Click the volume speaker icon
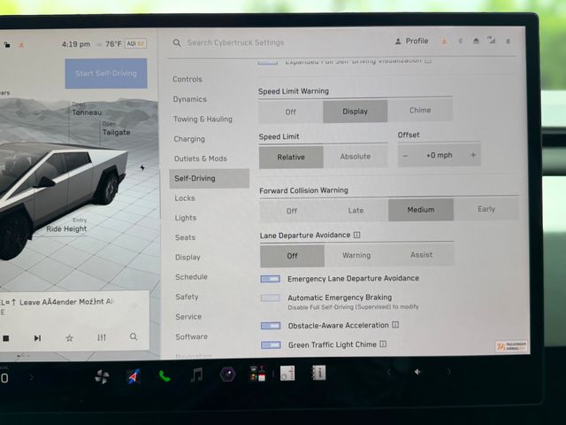Image resolution: width=566 pixels, height=425 pixels. pyautogui.click(x=417, y=372)
